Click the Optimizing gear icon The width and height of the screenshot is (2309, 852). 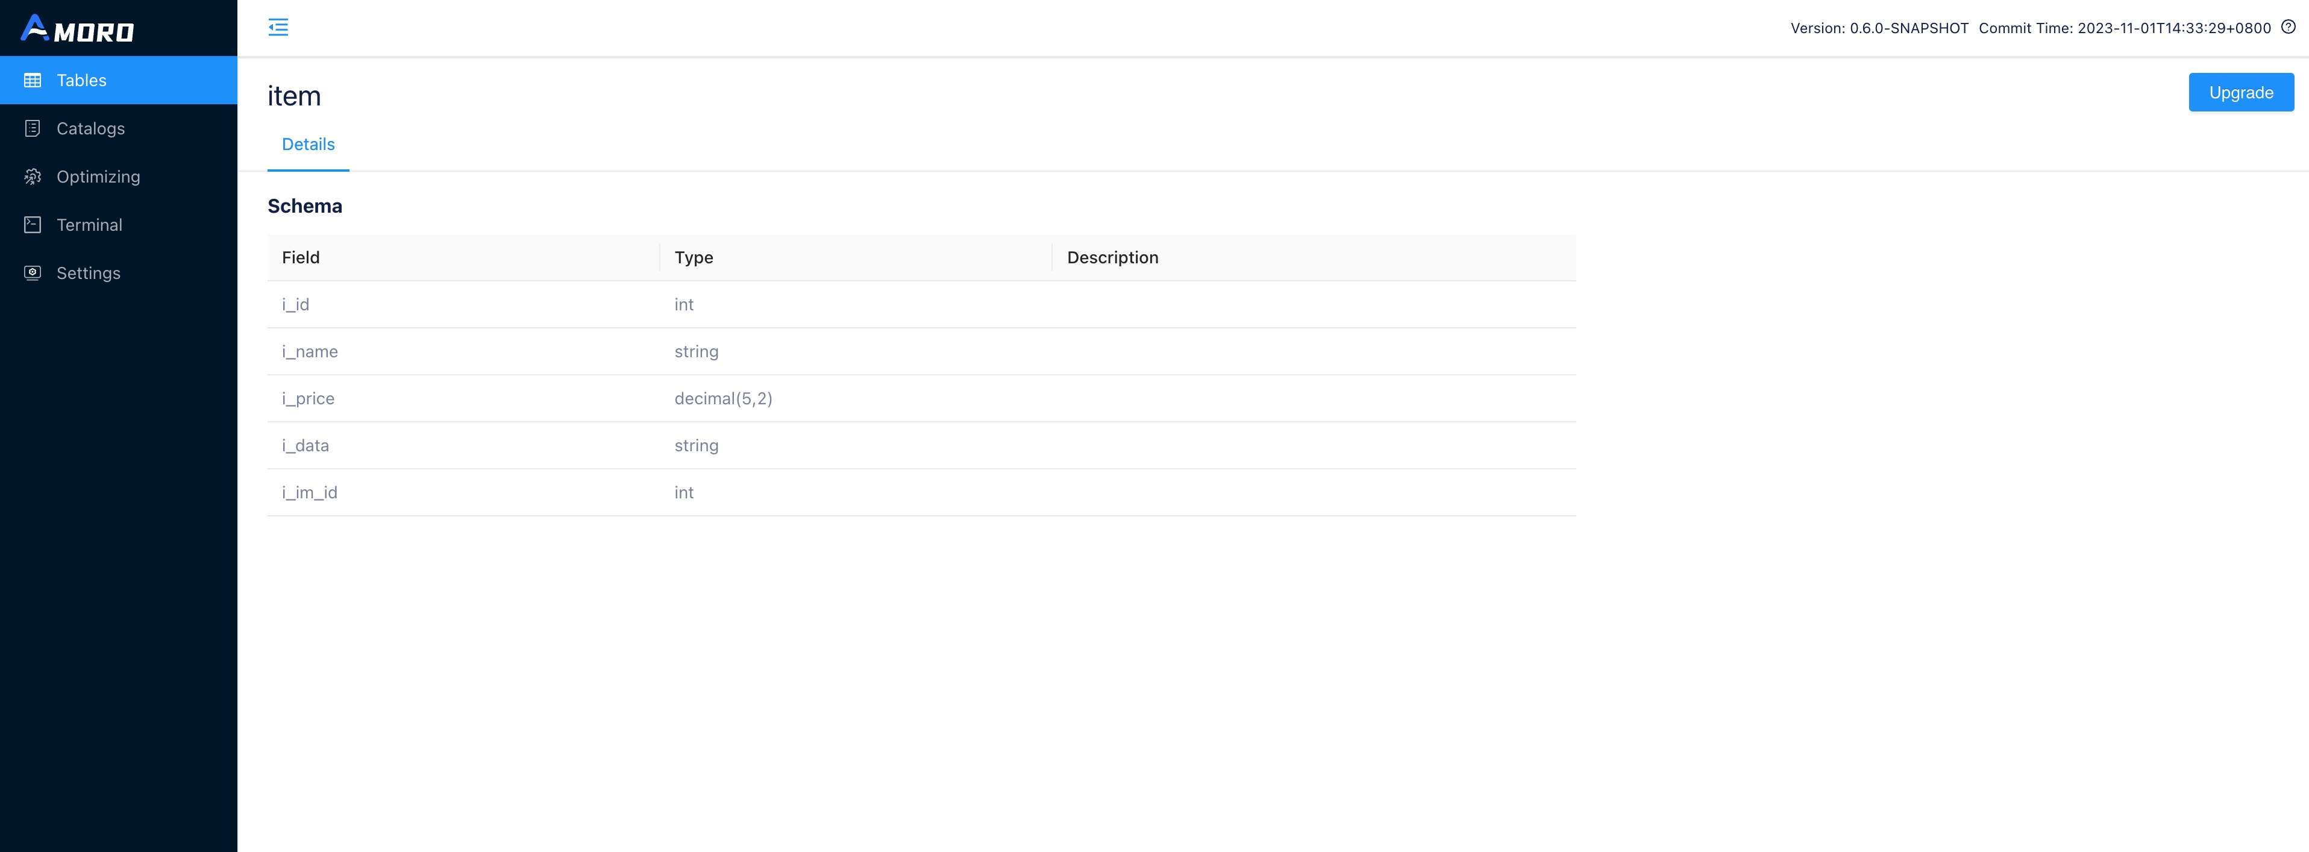point(33,177)
